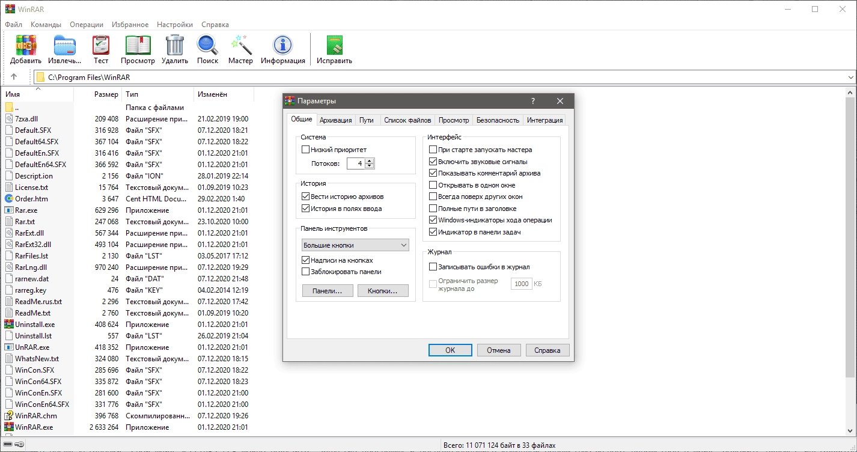Screen dimensions: 857x452
Task: Enable При старте запускать мастера checkbox
Action: click(433, 150)
